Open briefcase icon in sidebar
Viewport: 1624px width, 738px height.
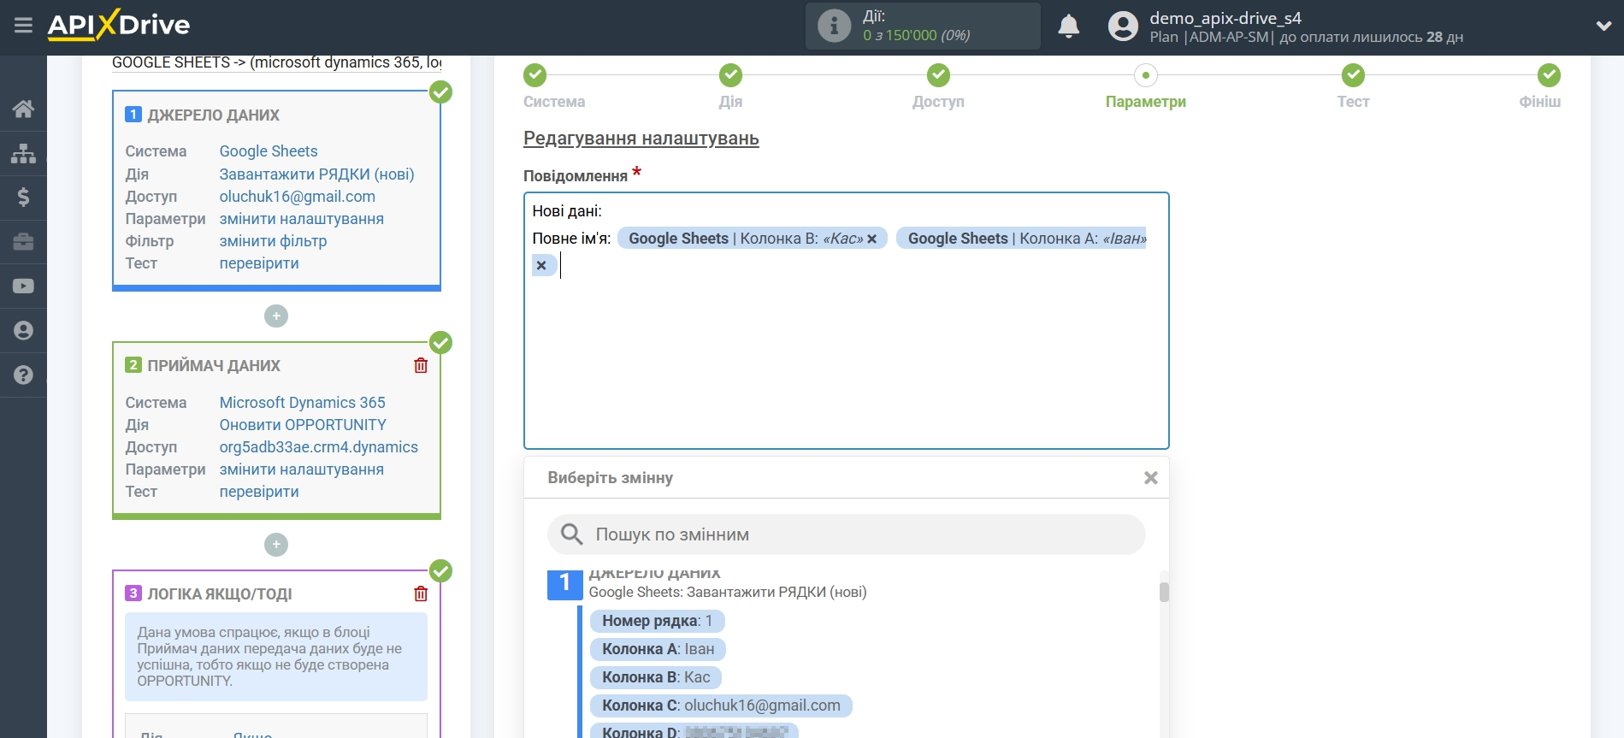tap(23, 242)
